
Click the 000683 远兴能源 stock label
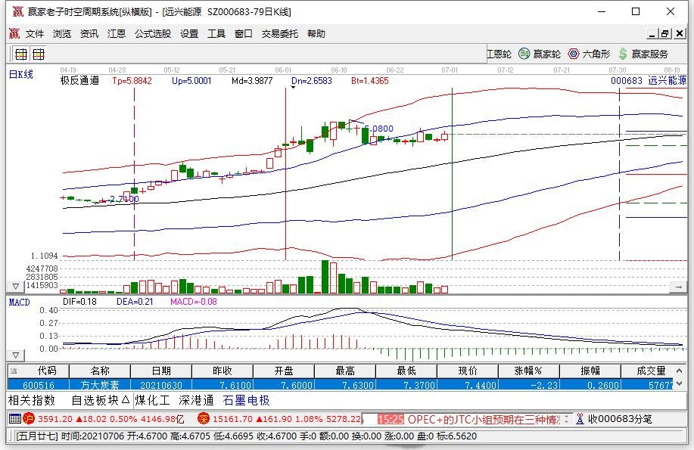click(649, 80)
